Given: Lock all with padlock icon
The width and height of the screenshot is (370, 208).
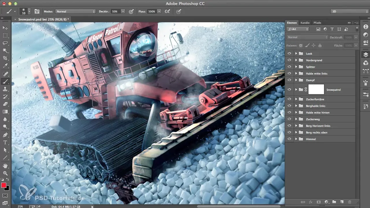Looking at the screenshot, I should (320, 45).
